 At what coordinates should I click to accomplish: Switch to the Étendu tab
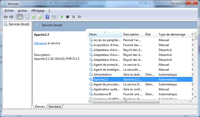[x=40, y=107]
